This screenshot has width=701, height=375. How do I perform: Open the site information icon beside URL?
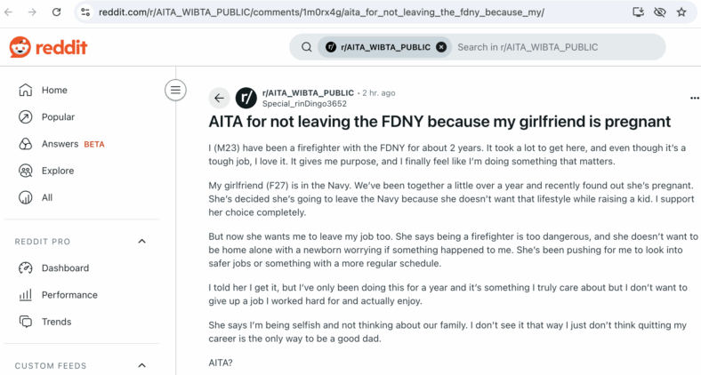85,12
